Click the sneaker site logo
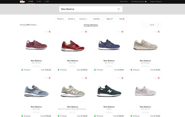Image resolution: width=185 pixels, height=117 pixels. point(23,1)
